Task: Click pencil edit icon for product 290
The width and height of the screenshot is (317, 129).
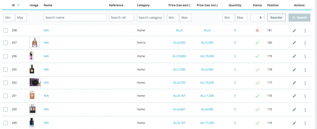Action: (294, 109)
